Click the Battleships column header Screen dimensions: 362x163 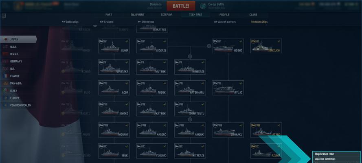(x=70, y=22)
